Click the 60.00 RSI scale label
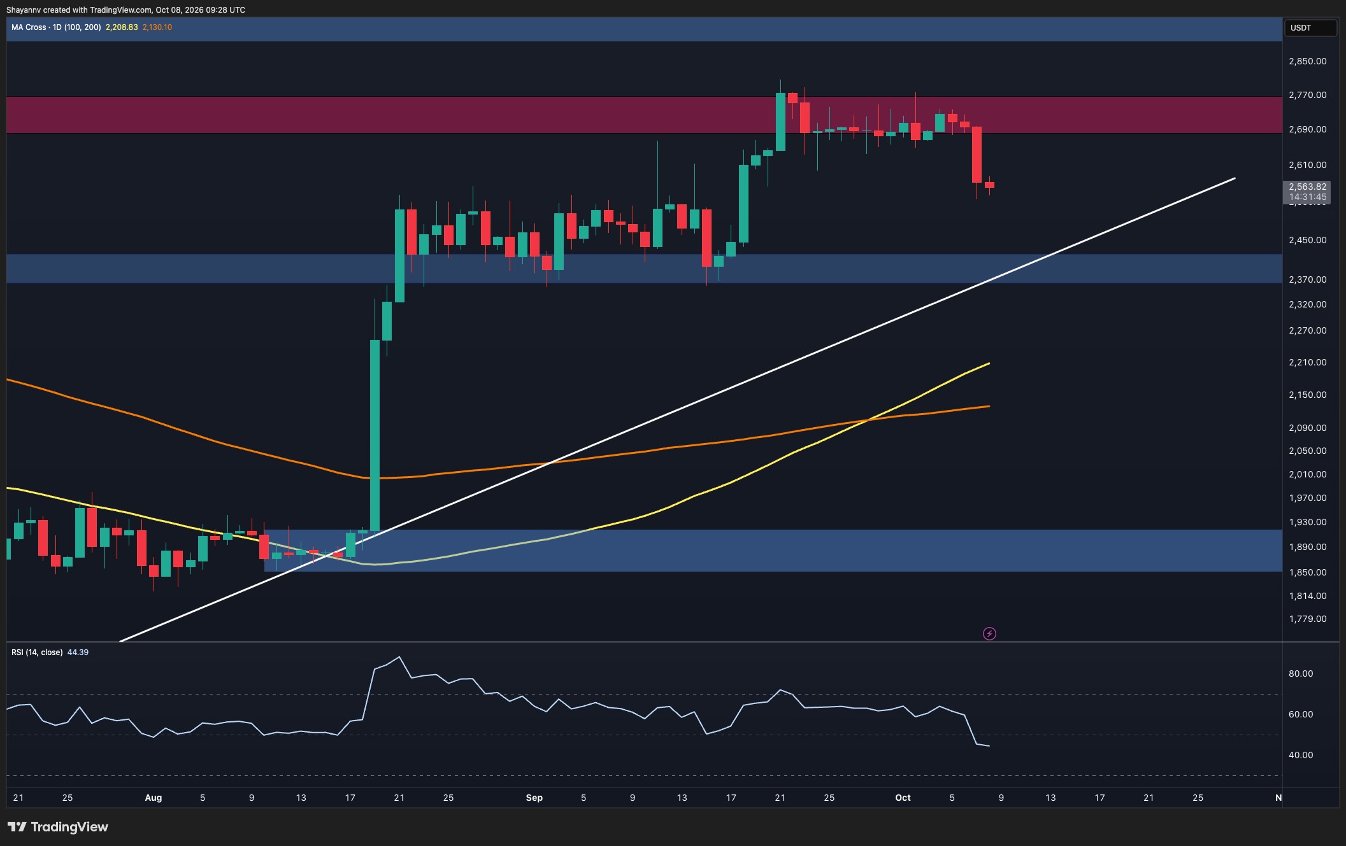Screen dimensions: 1346x846 pyautogui.click(x=1301, y=714)
